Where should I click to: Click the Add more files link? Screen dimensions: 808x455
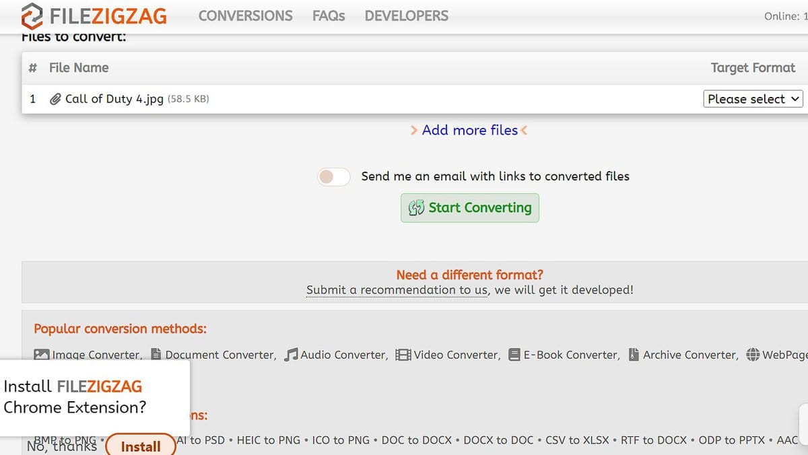[469, 130]
